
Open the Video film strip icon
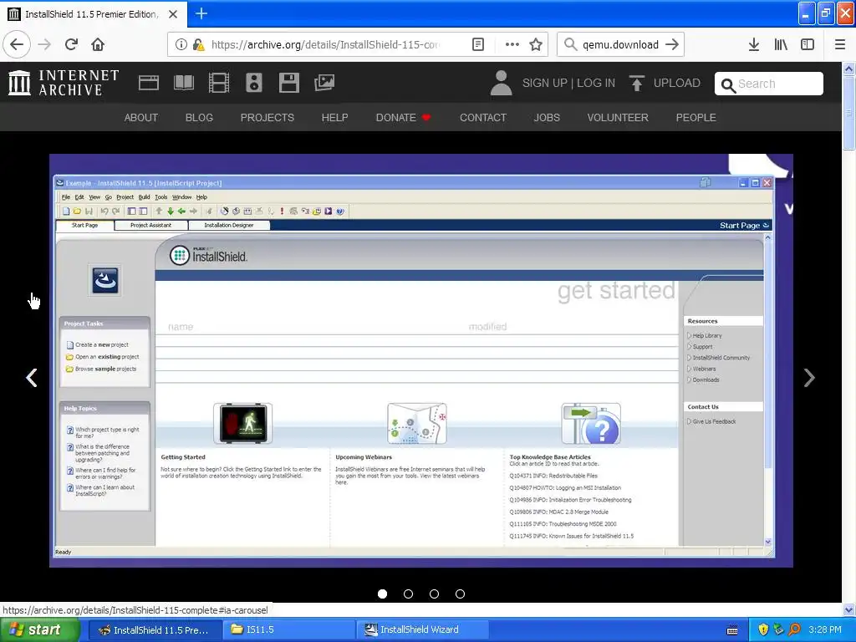(x=218, y=83)
